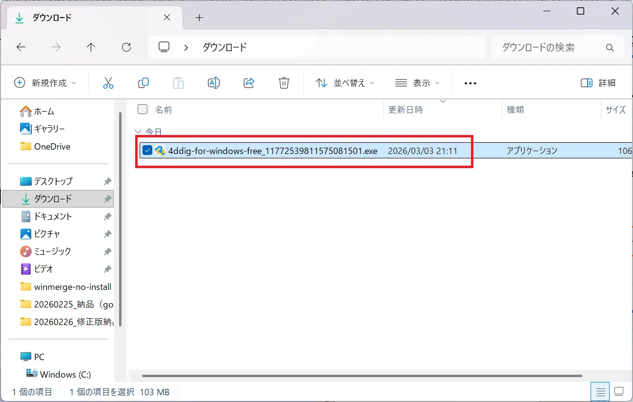
Task: Share the selected file
Action: [249, 83]
